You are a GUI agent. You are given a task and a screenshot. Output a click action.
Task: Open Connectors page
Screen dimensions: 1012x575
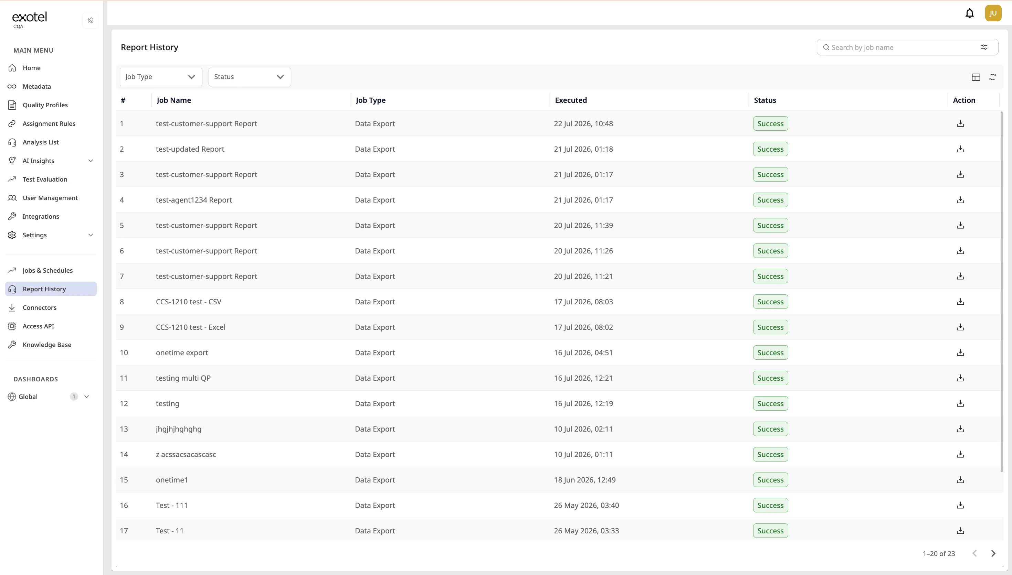[x=51, y=308]
